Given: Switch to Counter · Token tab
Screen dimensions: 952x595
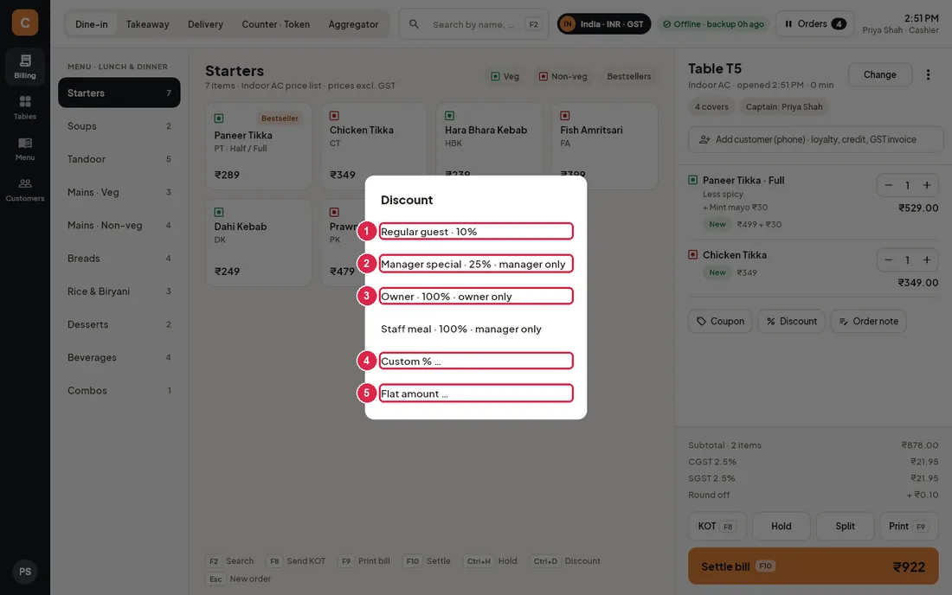Looking at the screenshot, I should click(x=275, y=24).
